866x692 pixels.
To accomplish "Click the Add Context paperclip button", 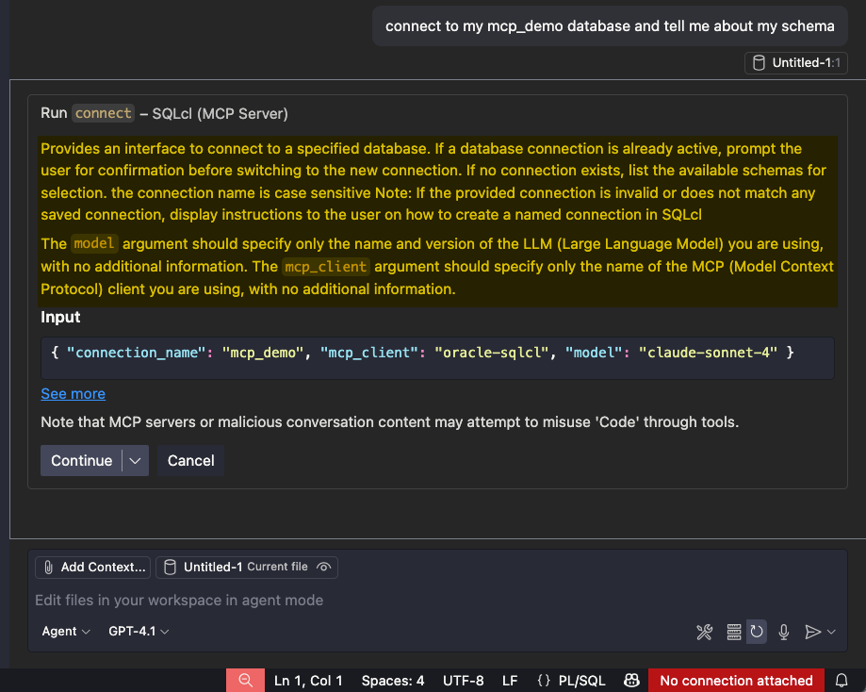I will [92, 568].
